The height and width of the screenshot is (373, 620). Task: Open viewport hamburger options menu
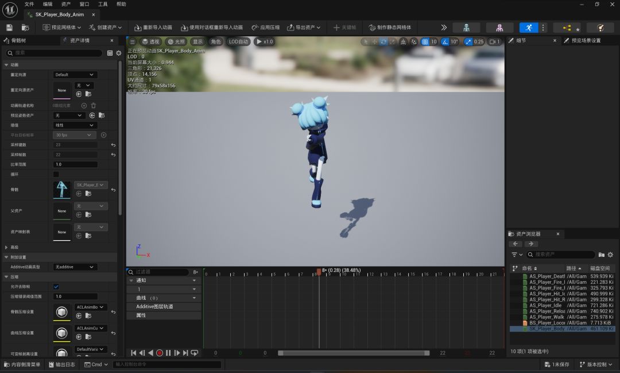133,41
